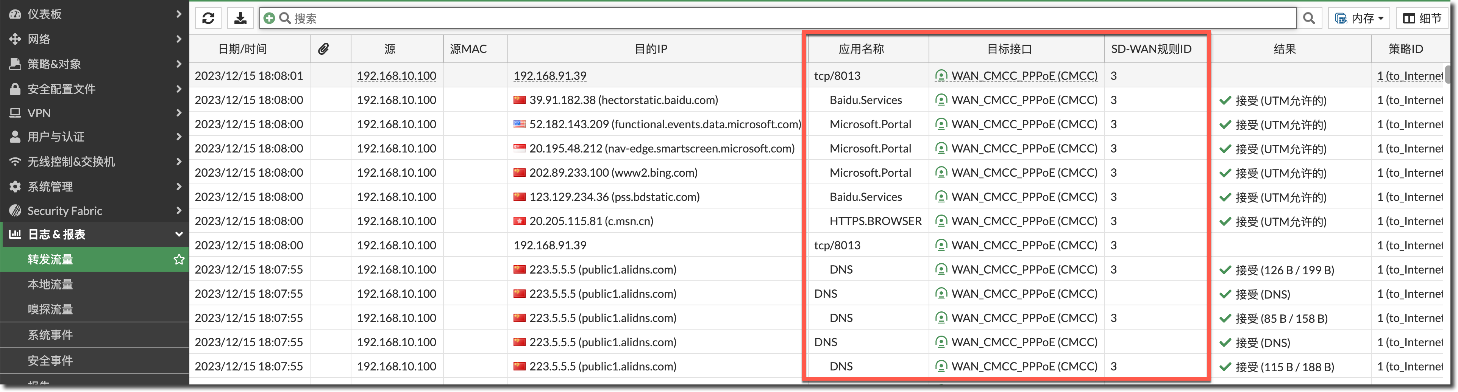Expand the 仪表板 menu
Screen dimensions: 1458x392
coord(94,14)
